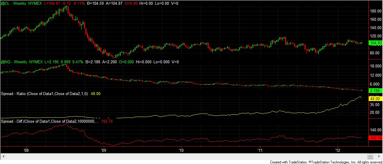
Task: Click the 104.93 current price tag
Action: point(375,43)
